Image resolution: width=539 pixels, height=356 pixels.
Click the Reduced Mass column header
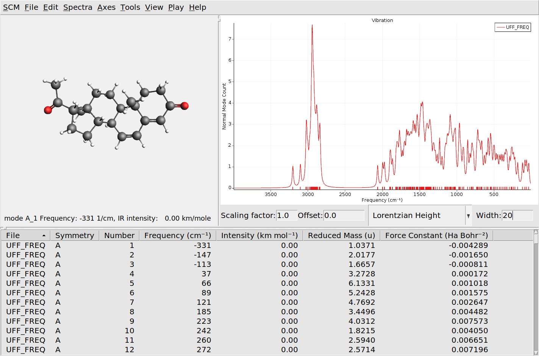[341, 235]
